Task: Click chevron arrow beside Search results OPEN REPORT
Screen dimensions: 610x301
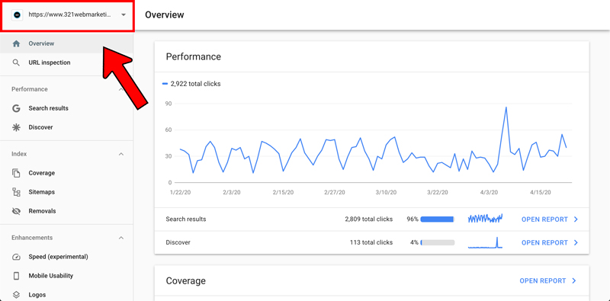Action: pos(576,219)
